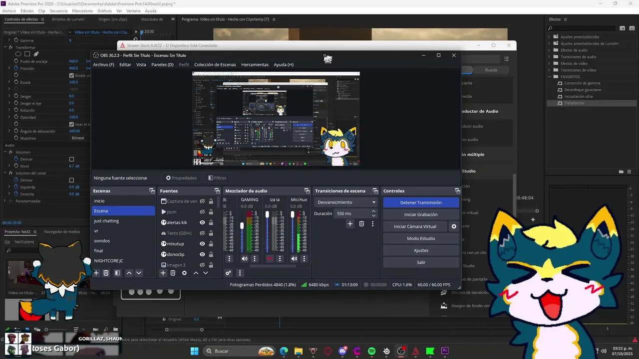The height and width of the screenshot is (359, 639).
Task: Adjust the GAMING volume fader
Action: point(242,226)
